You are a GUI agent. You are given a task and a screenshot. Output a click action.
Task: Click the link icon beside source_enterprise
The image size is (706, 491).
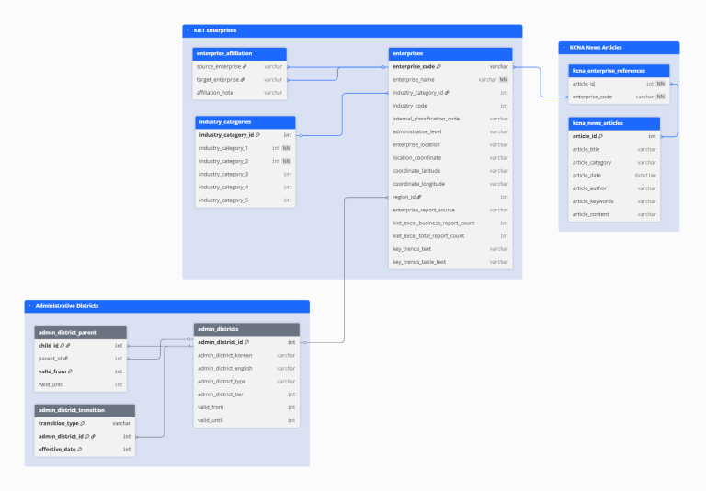coord(245,67)
